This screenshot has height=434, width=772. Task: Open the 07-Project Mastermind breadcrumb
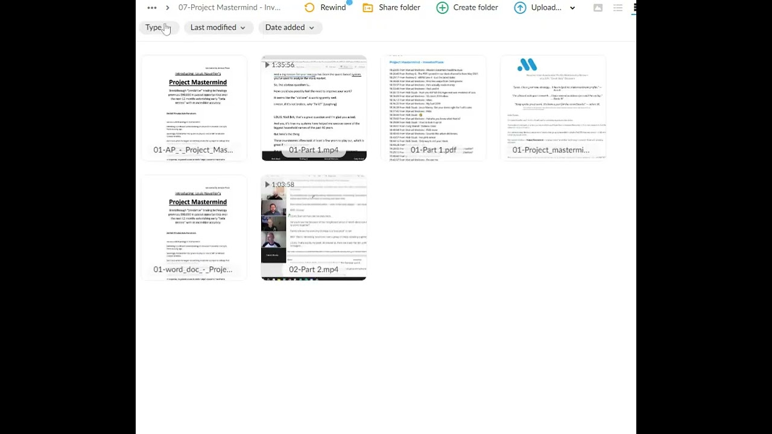(229, 8)
